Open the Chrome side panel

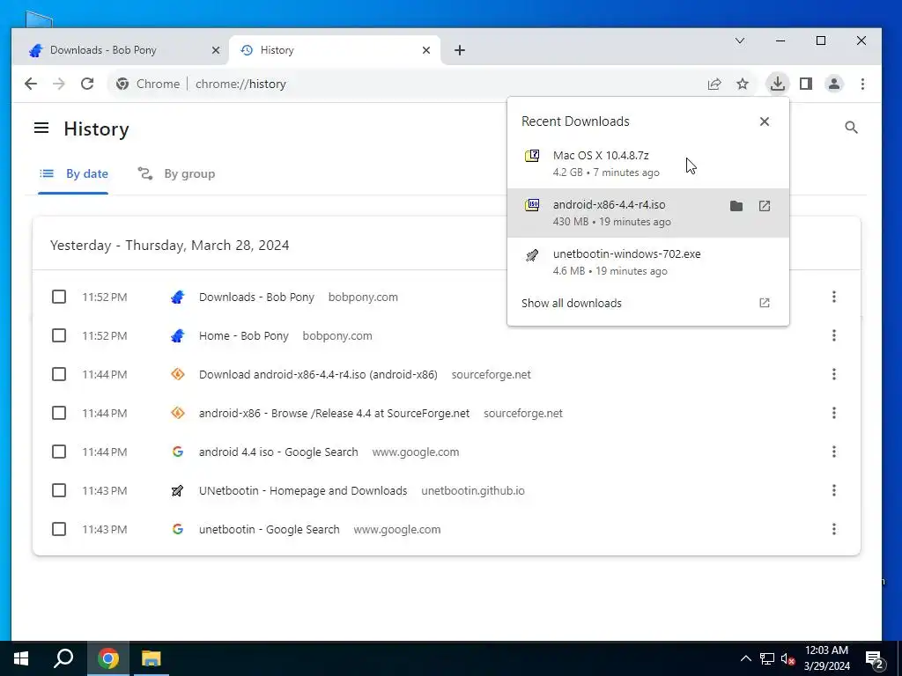coord(806,84)
